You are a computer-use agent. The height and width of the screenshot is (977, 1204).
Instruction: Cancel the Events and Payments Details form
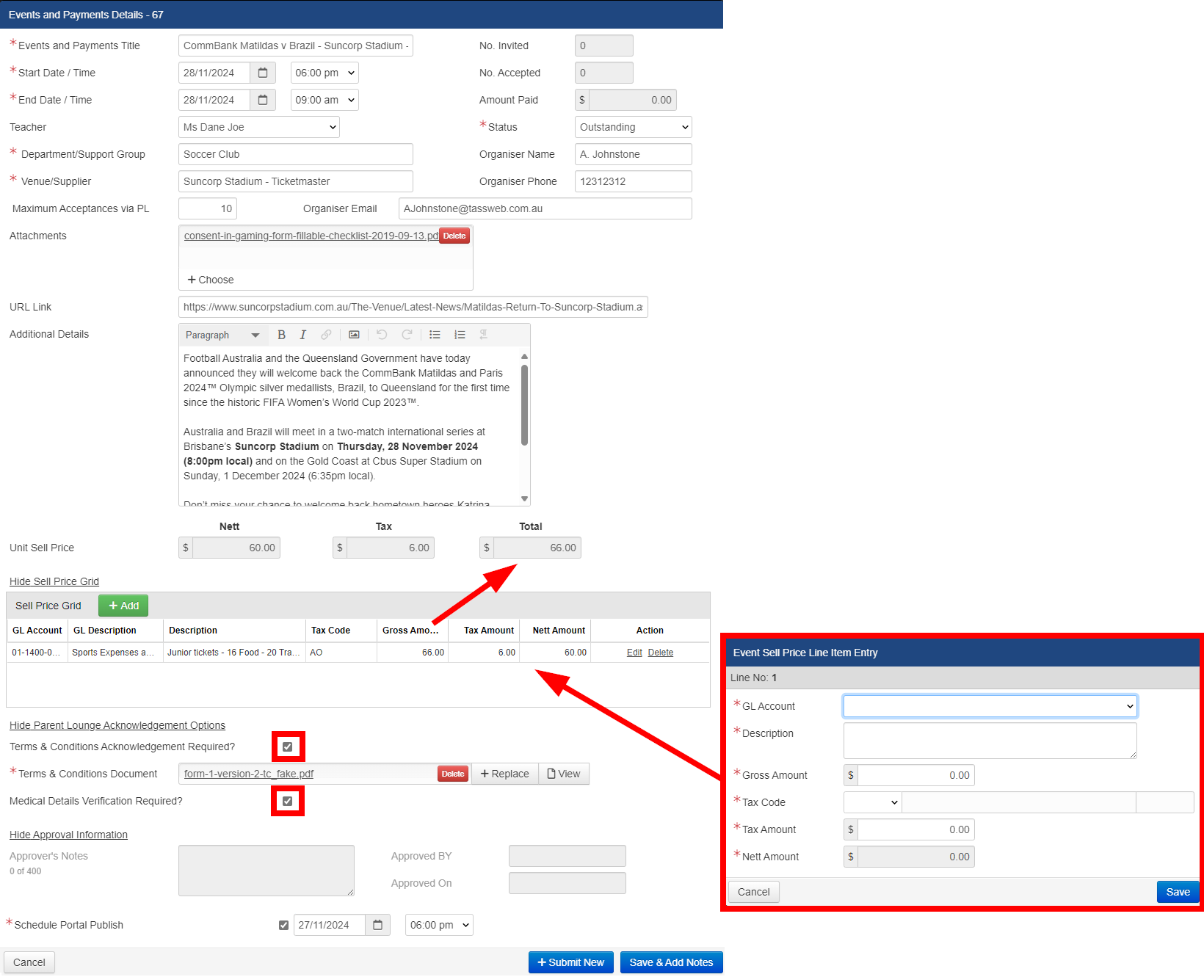29,962
